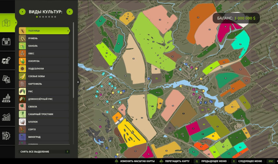The height and width of the screenshot is (164, 278).
Task: Open the production chains factory icon
Action: pyautogui.click(x=6, y=98)
